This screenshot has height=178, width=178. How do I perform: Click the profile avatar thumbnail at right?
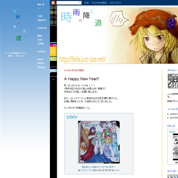[173, 81]
